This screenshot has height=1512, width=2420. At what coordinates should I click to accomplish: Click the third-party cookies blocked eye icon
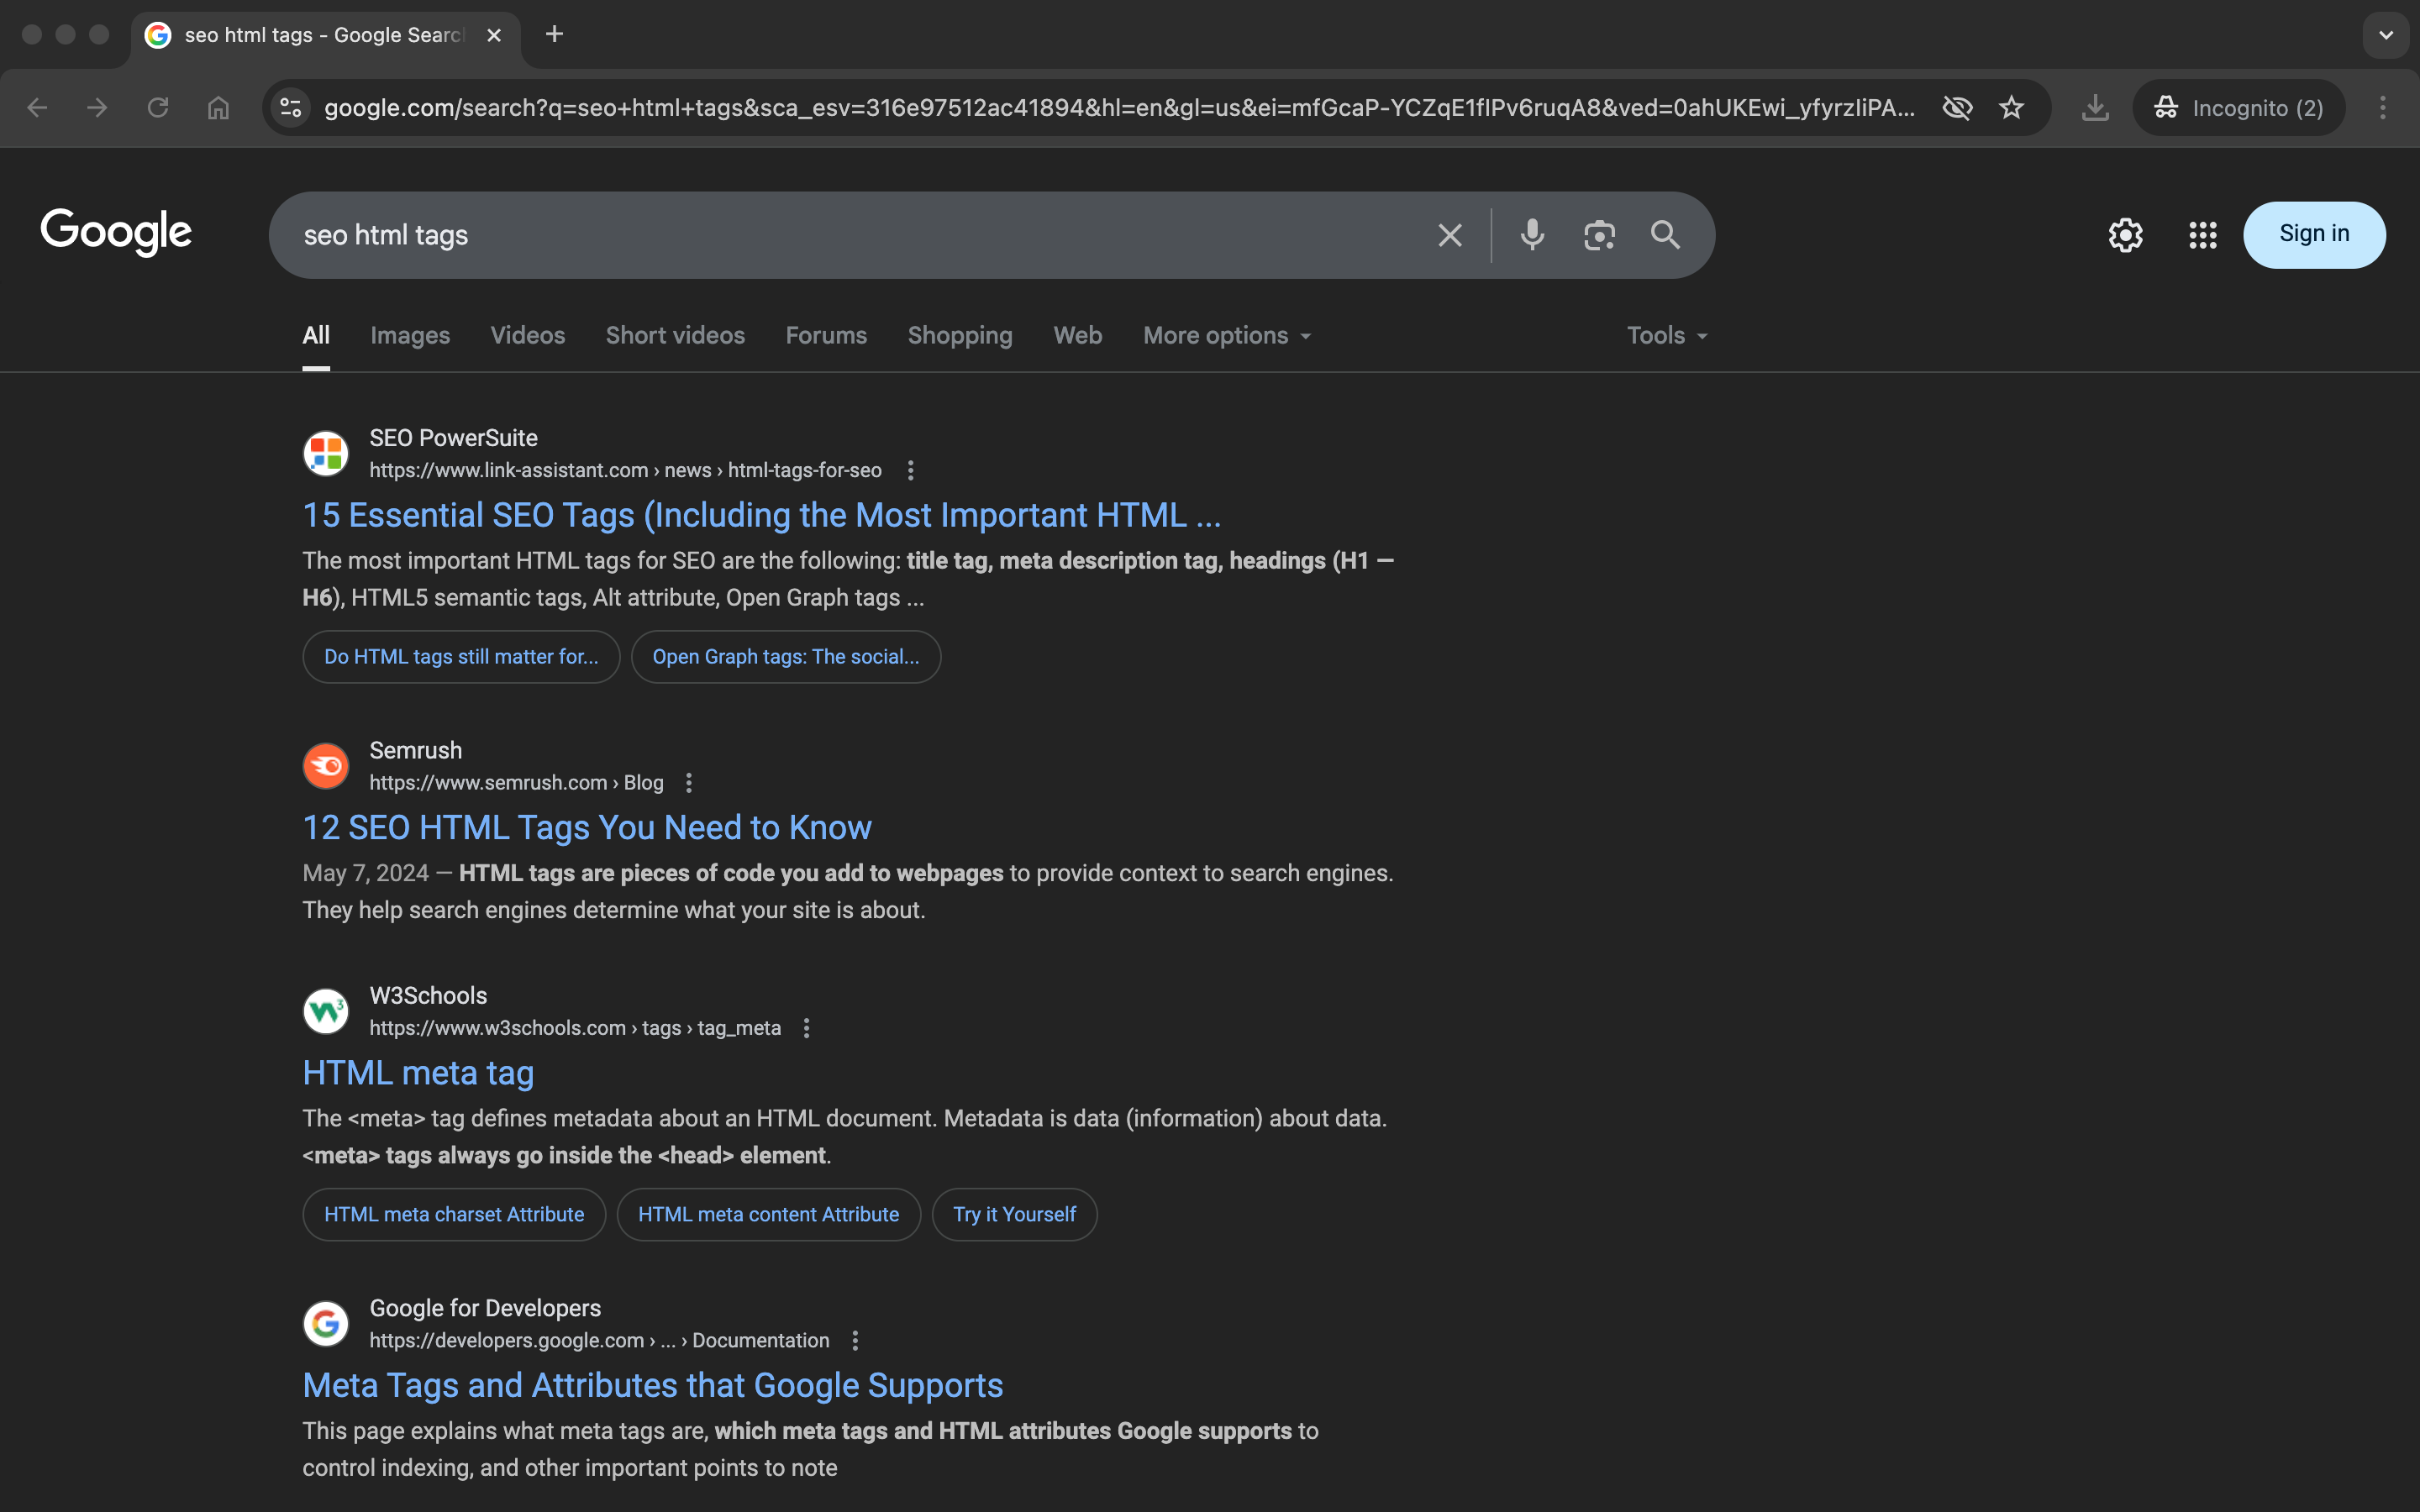click(1957, 108)
